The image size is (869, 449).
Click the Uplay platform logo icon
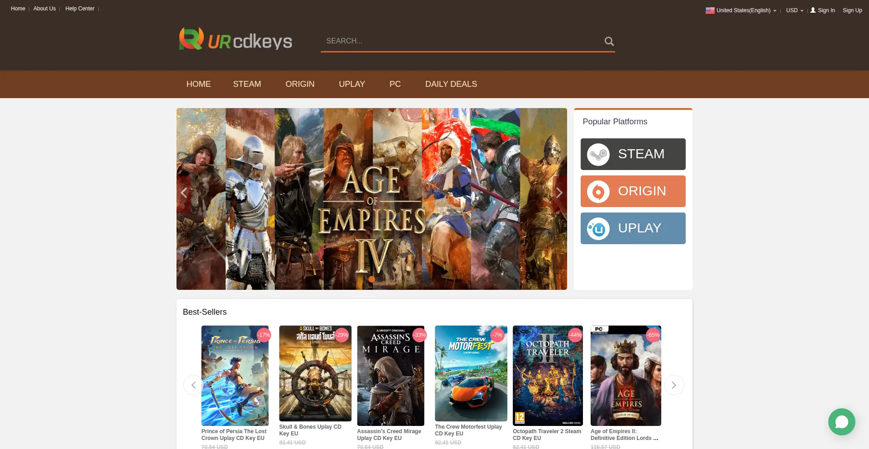tap(598, 228)
